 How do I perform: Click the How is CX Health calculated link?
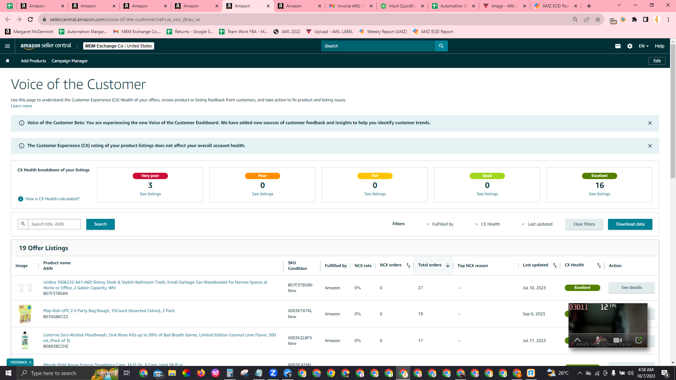coord(52,199)
